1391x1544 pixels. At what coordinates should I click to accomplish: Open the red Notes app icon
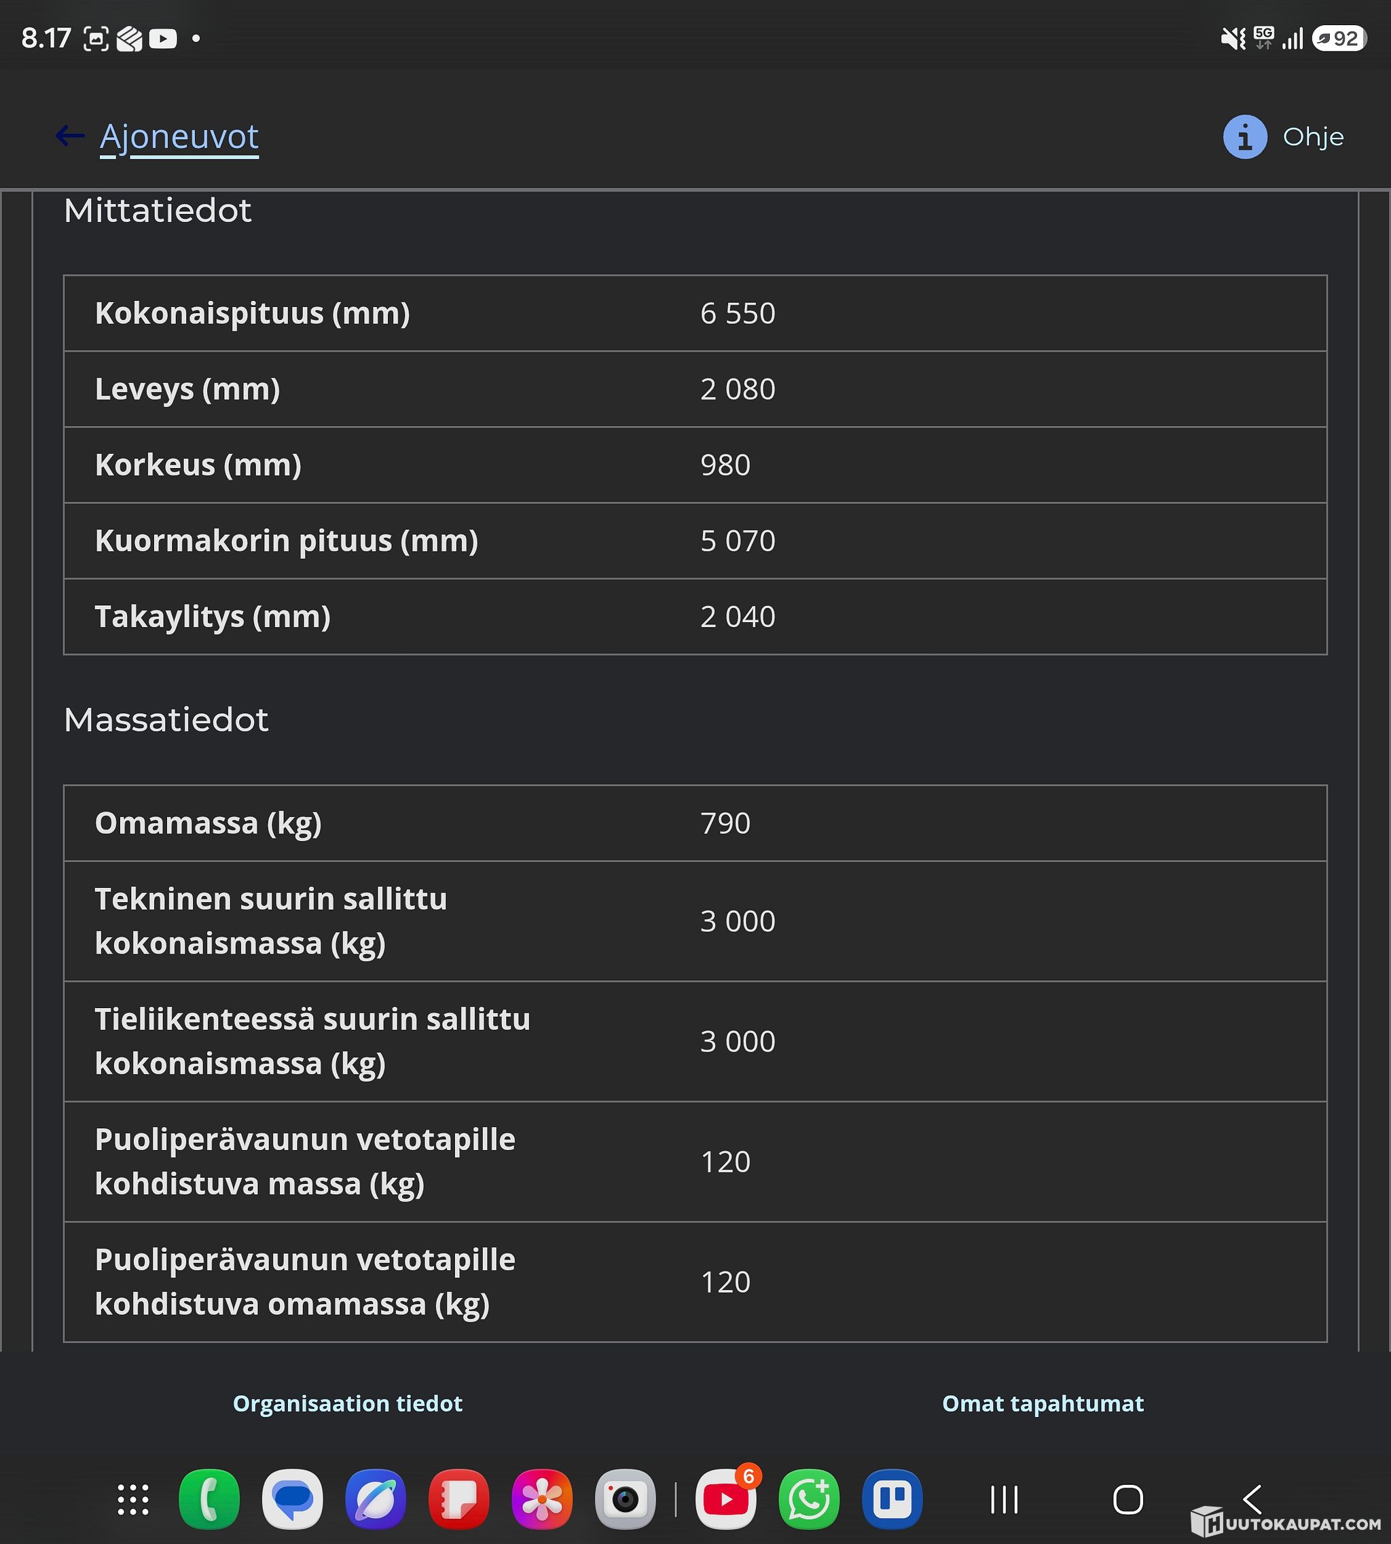pos(458,1500)
